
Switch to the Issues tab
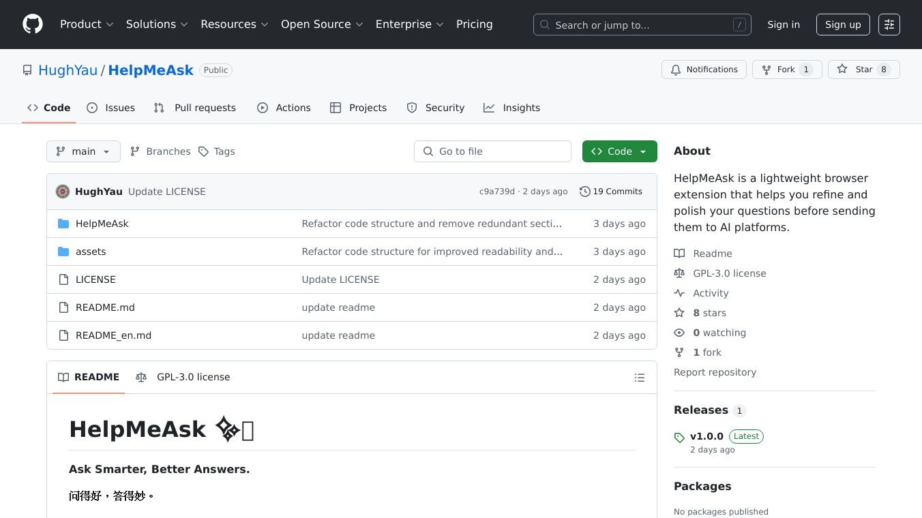111,108
